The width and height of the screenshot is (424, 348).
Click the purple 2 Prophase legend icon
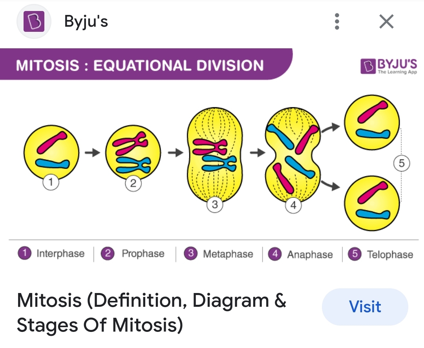tap(108, 254)
